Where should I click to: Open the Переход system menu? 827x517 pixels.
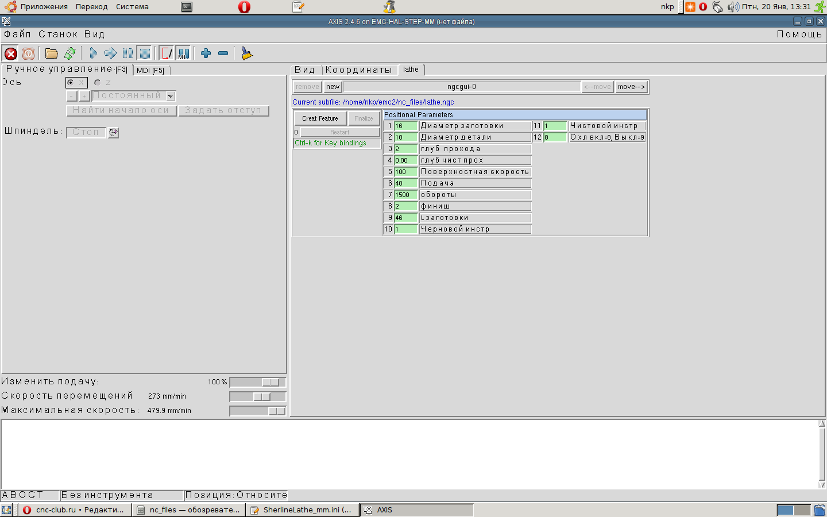tap(92, 7)
